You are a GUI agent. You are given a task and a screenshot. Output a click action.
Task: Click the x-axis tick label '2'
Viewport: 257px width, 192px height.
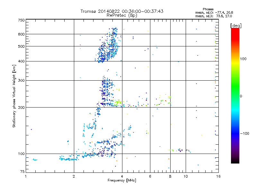[74, 176]
